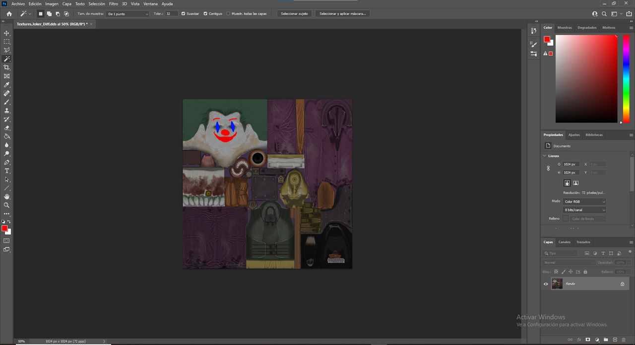Viewport: 635px width, 345px height.
Task: Select the Path Selection tool
Action: tap(6, 179)
